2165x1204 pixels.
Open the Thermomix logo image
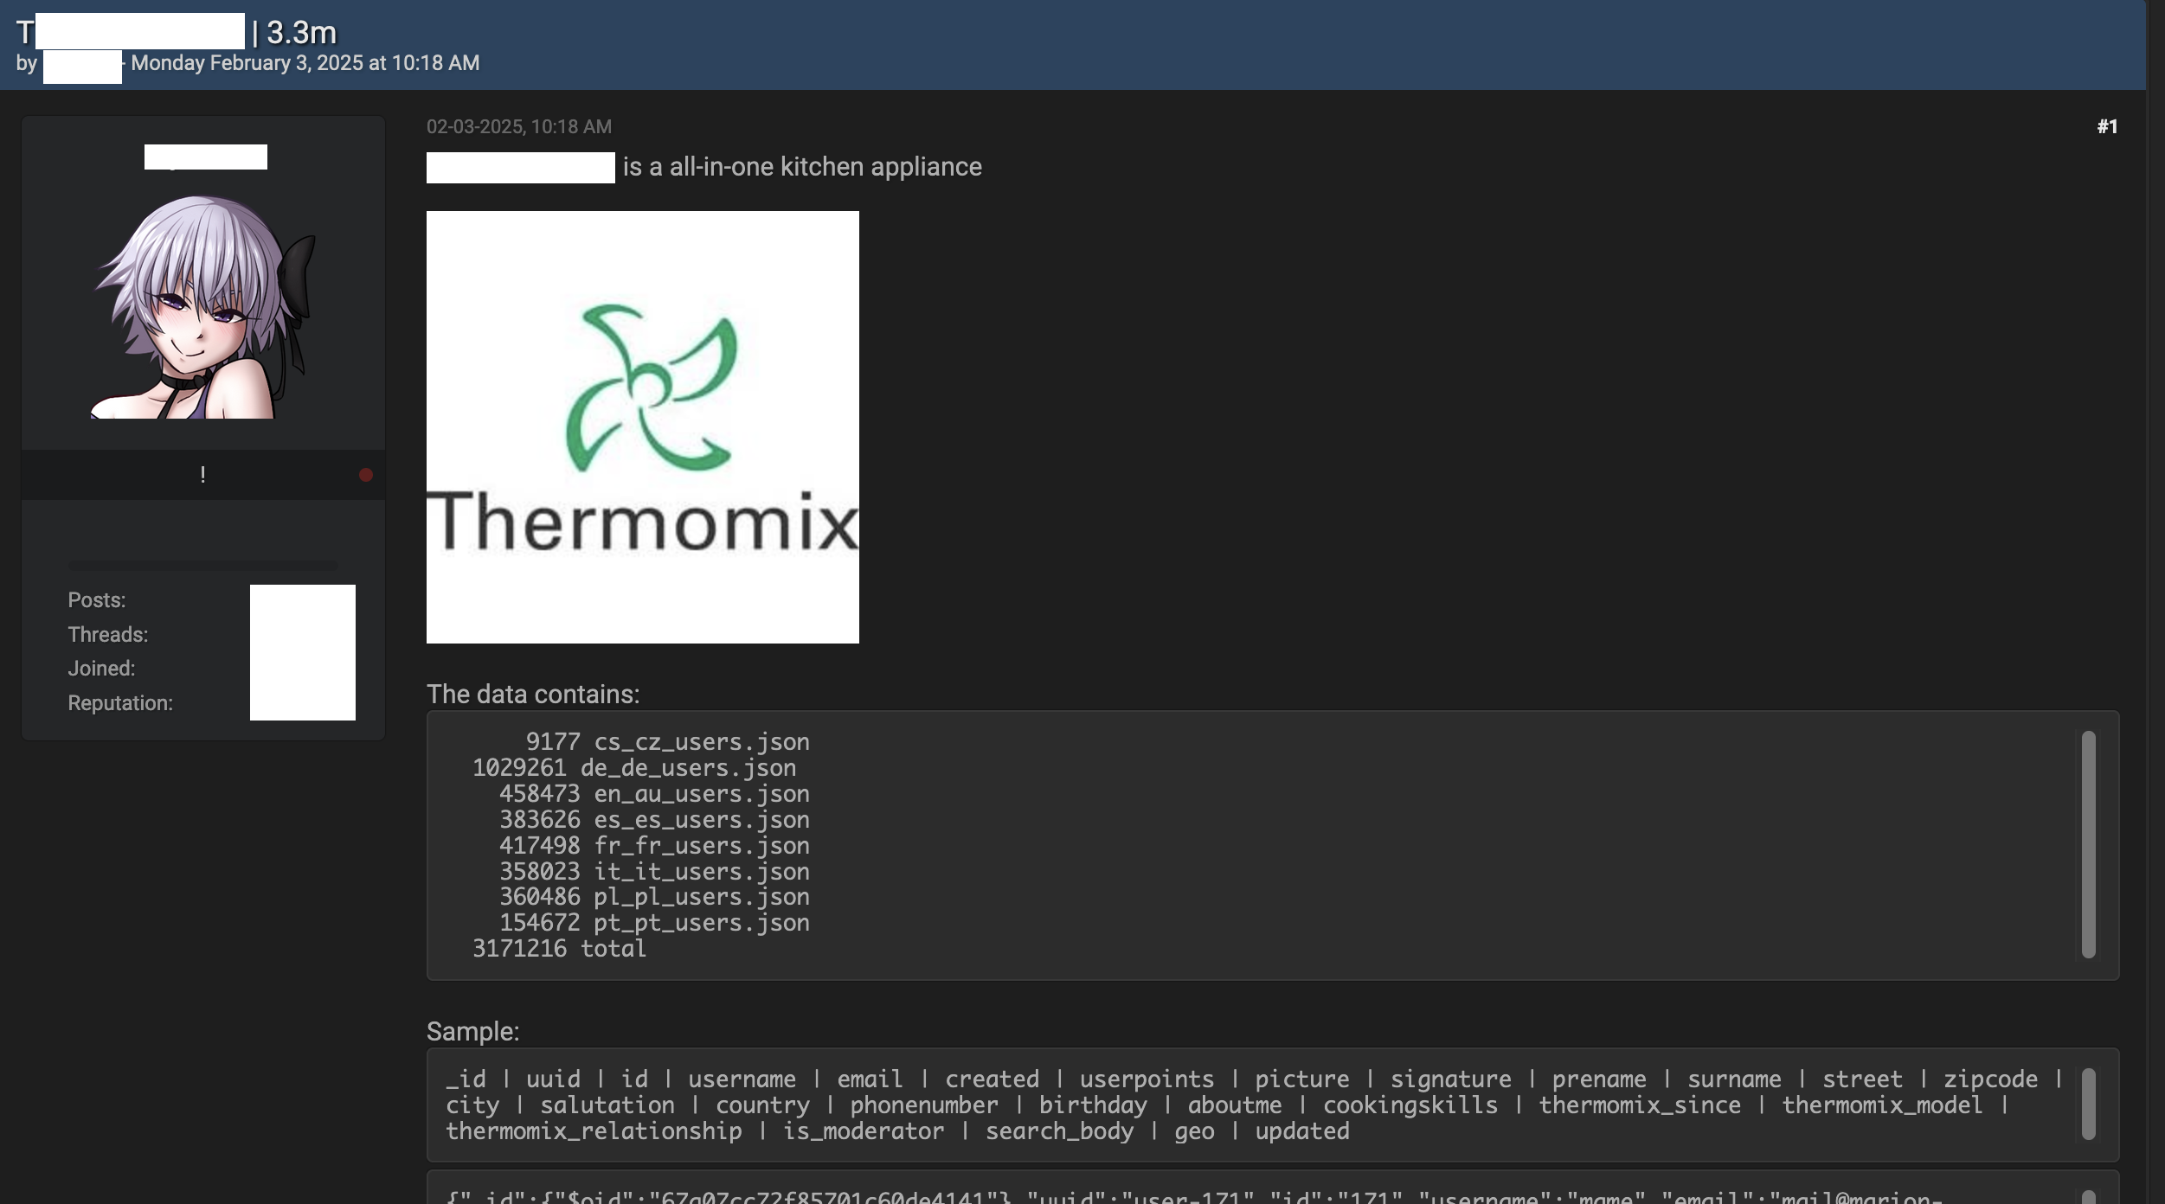642,426
